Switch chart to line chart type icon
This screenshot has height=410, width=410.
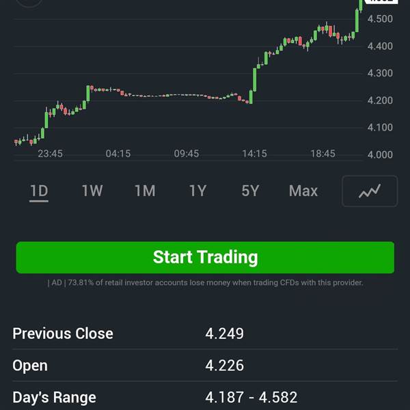(370, 191)
